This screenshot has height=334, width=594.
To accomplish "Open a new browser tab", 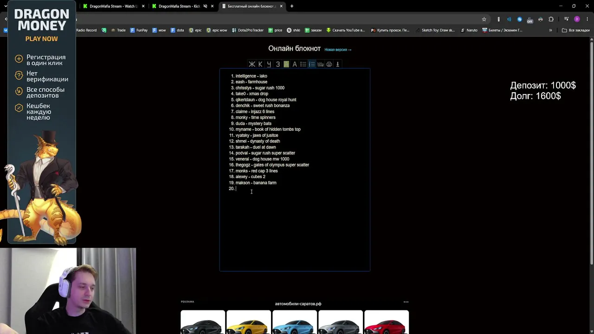I will pyautogui.click(x=291, y=6).
